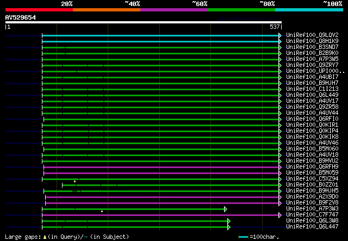
Task: Click the purple ~60% segment of the color scale
Action: pos(174,10)
